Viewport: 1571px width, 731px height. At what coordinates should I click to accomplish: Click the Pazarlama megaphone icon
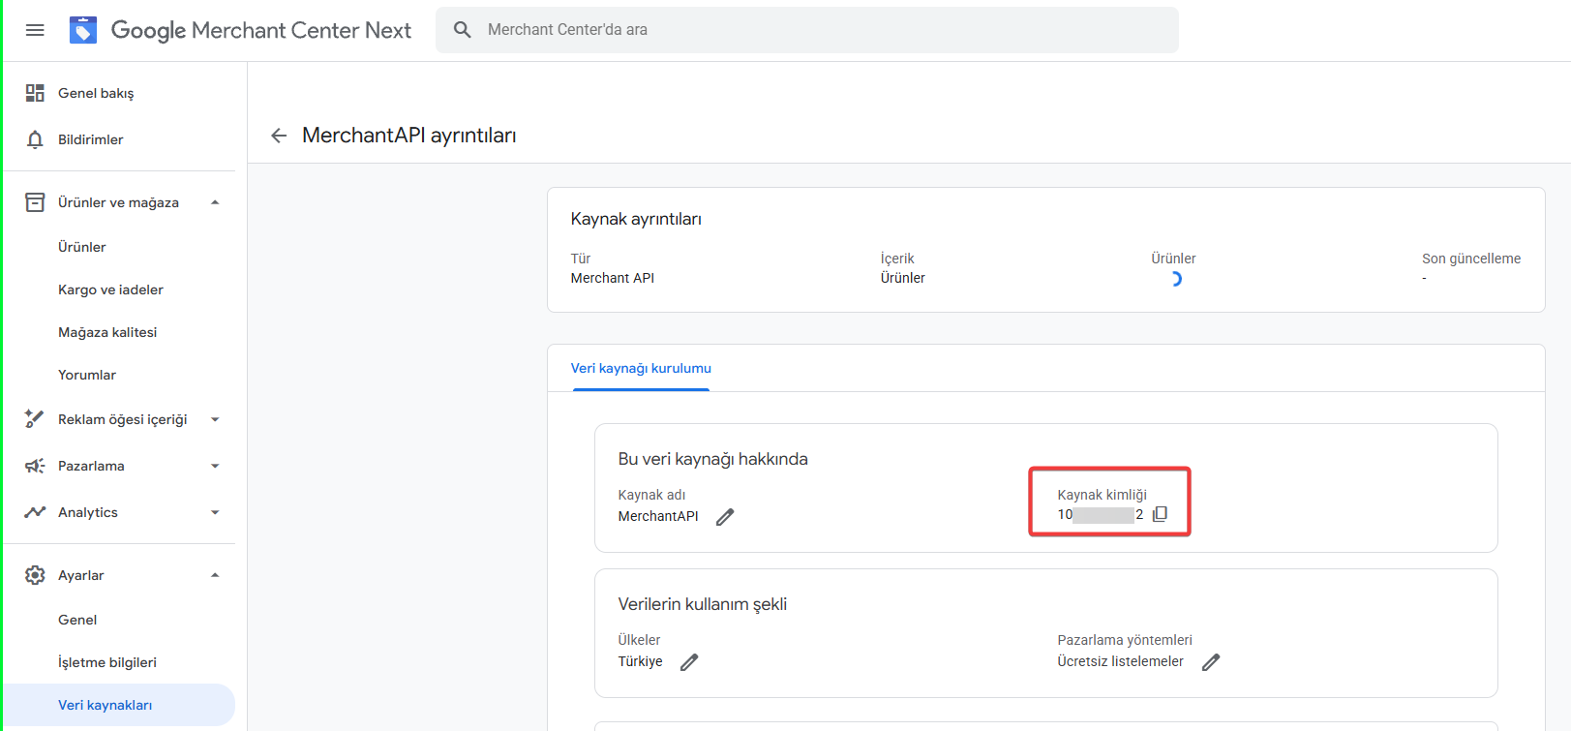[x=35, y=466]
